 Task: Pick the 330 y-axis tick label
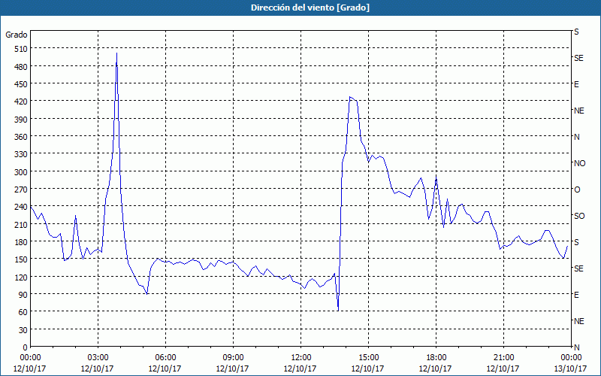(x=21, y=154)
